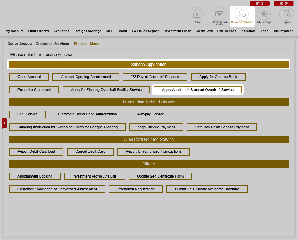This screenshot has width=298, height=240.
Task: Click the Open Account button
Action: click(29, 77)
